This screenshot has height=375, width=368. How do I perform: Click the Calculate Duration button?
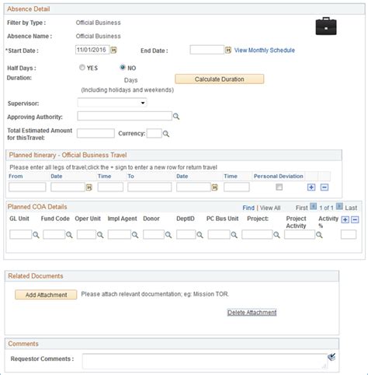pyautogui.click(x=220, y=79)
